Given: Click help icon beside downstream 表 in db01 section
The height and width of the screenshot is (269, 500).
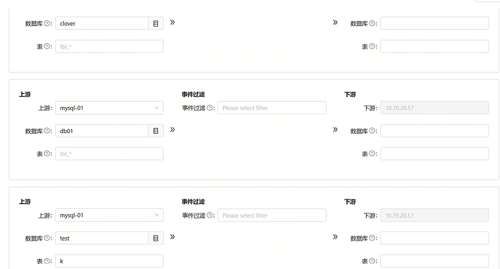Looking at the screenshot, I should click(372, 153).
